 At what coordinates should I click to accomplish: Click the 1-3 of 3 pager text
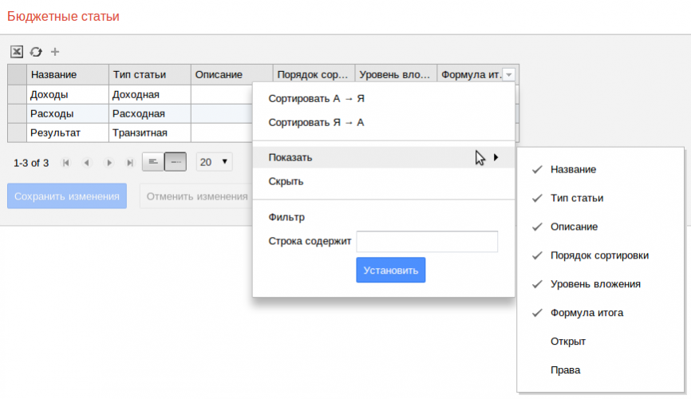pos(31,163)
